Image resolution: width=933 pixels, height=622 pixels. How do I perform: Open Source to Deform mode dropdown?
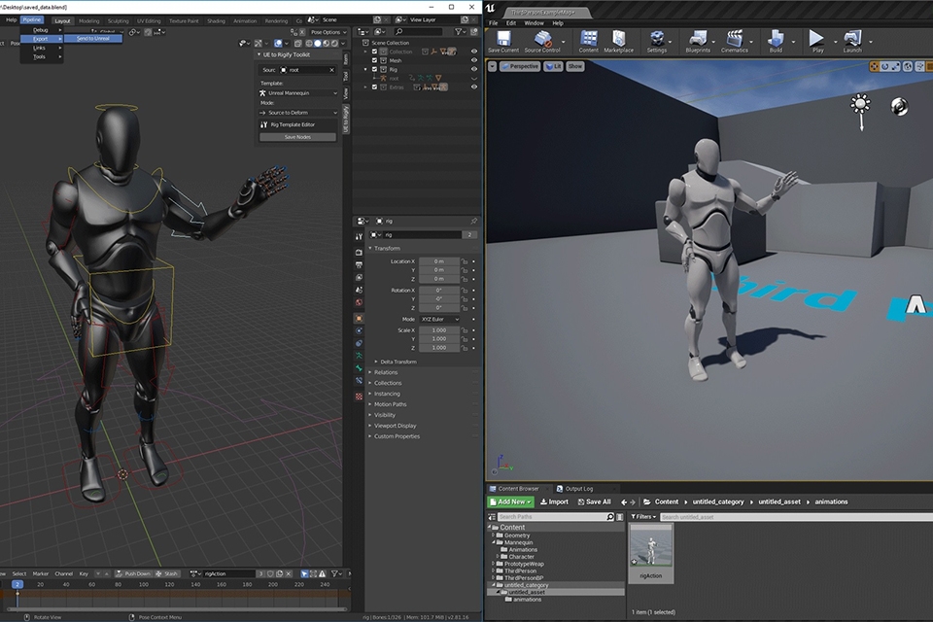(298, 113)
